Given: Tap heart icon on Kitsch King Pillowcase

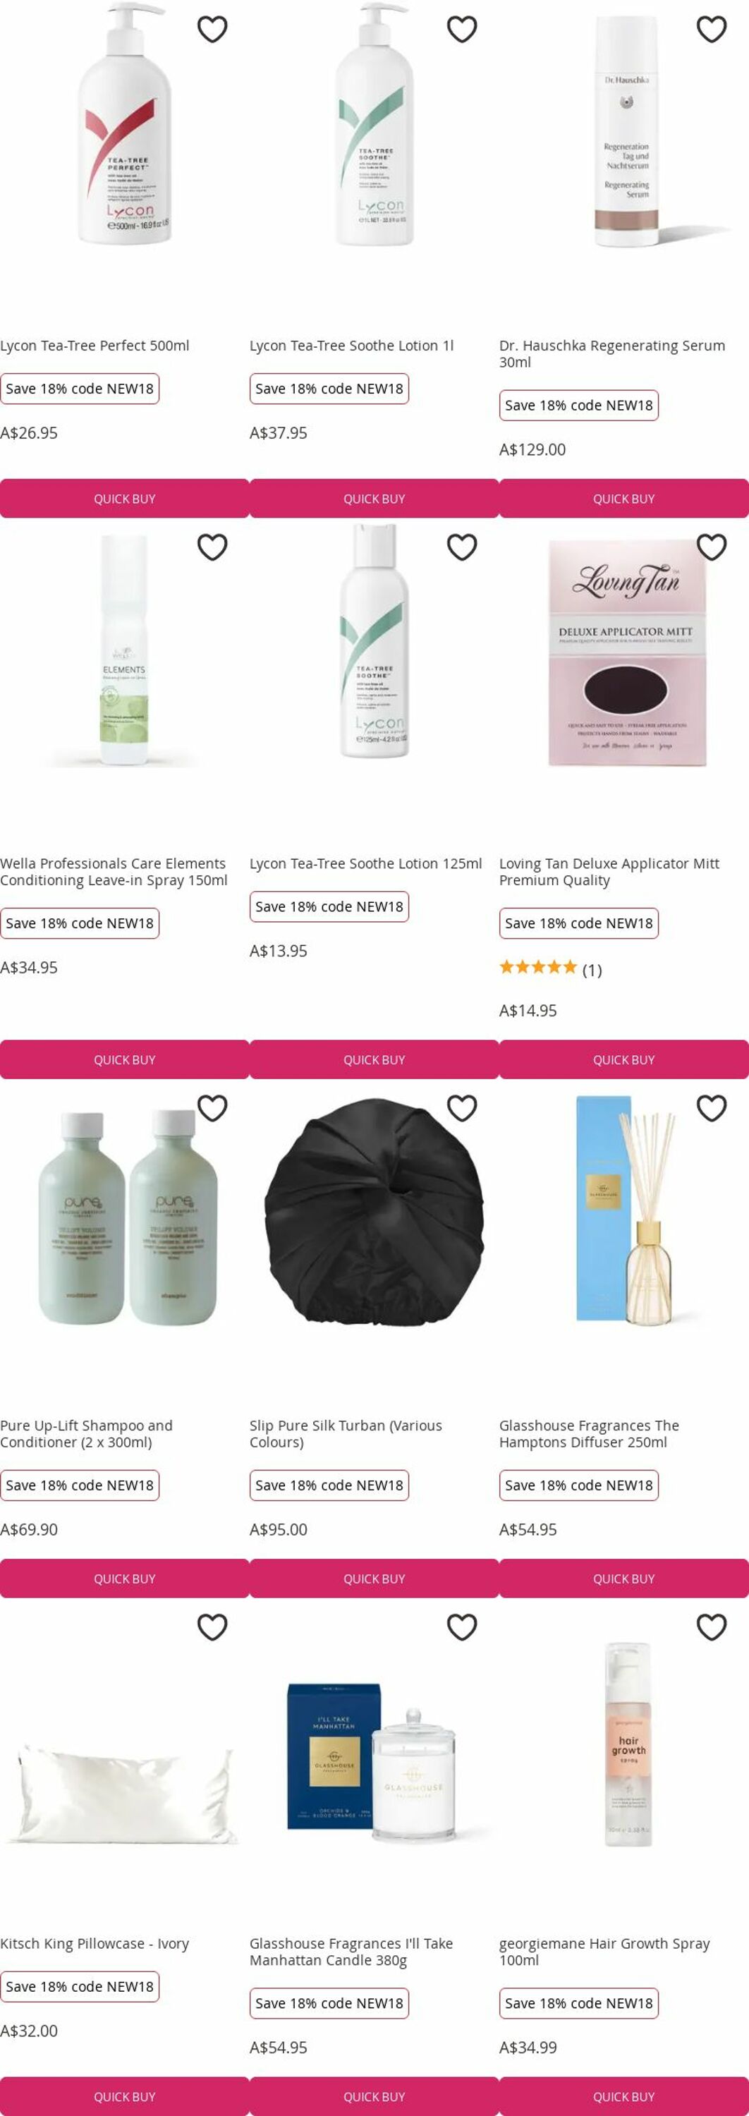Looking at the screenshot, I should click(212, 1626).
